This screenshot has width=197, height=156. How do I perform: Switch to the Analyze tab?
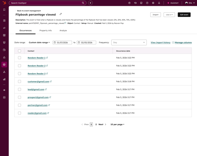pos(63,31)
